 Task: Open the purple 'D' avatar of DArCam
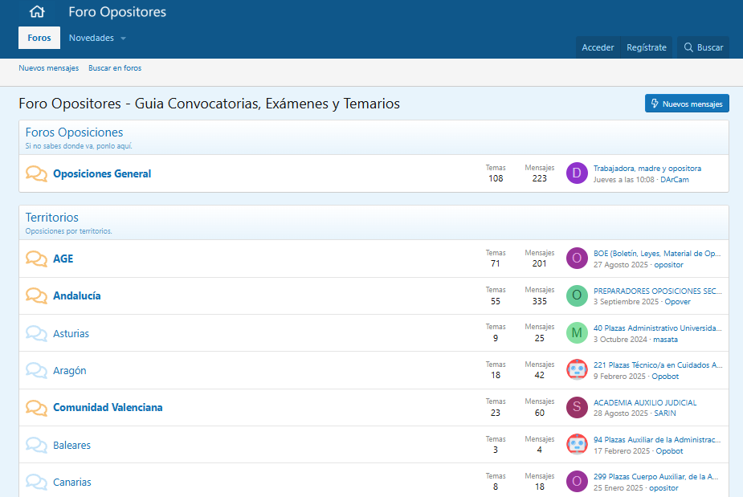[577, 173]
